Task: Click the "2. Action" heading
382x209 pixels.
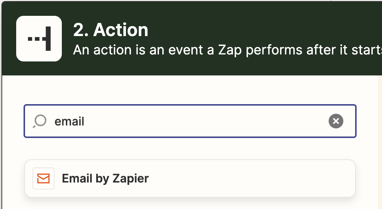Action: click(111, 30)
